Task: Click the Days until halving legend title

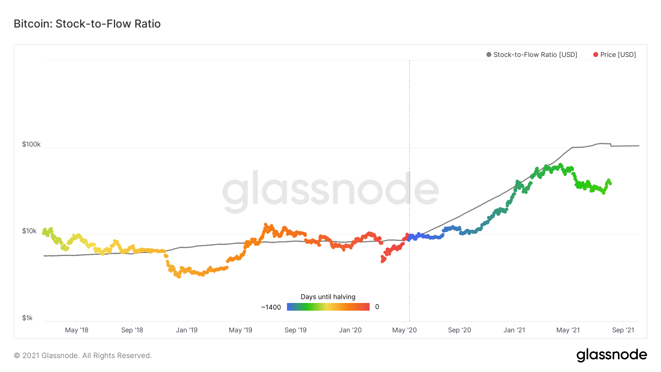Action: coord(328,297)
